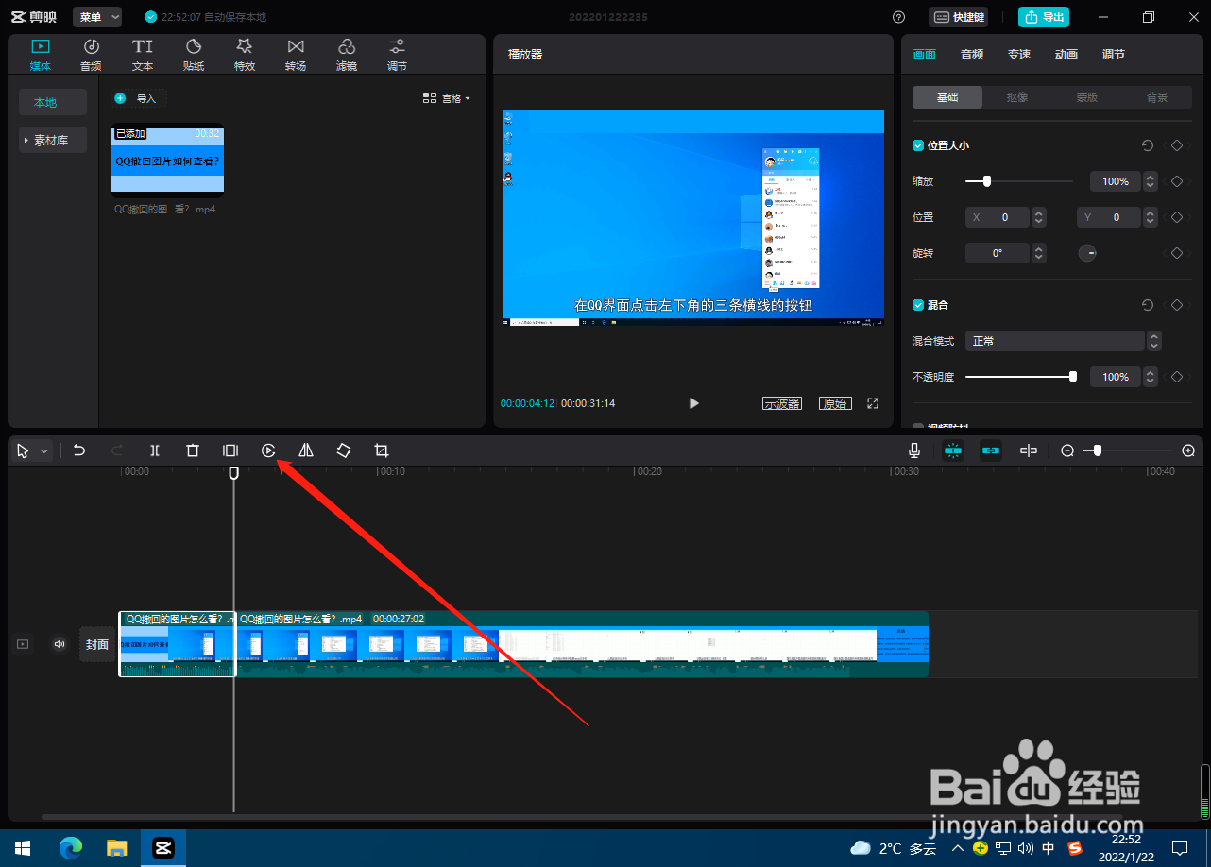Open the 菜单 dropdown menu
Screen dimensions: 1211x867
click(x=97, y=17)
